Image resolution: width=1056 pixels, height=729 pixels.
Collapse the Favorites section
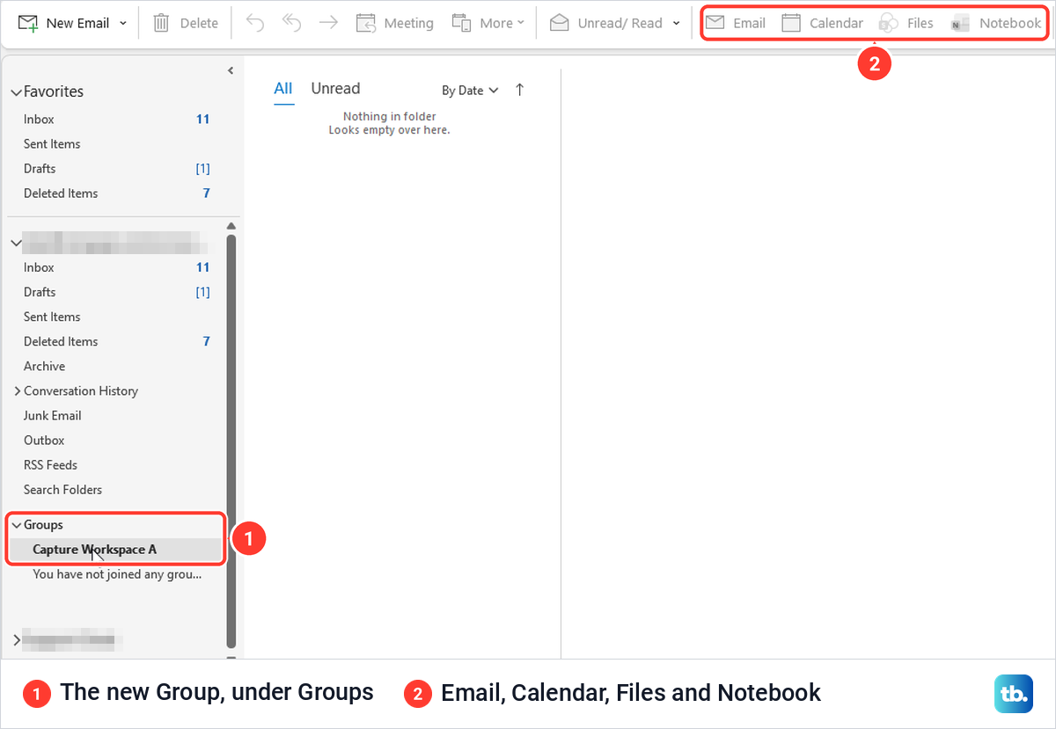click(16, 92)
